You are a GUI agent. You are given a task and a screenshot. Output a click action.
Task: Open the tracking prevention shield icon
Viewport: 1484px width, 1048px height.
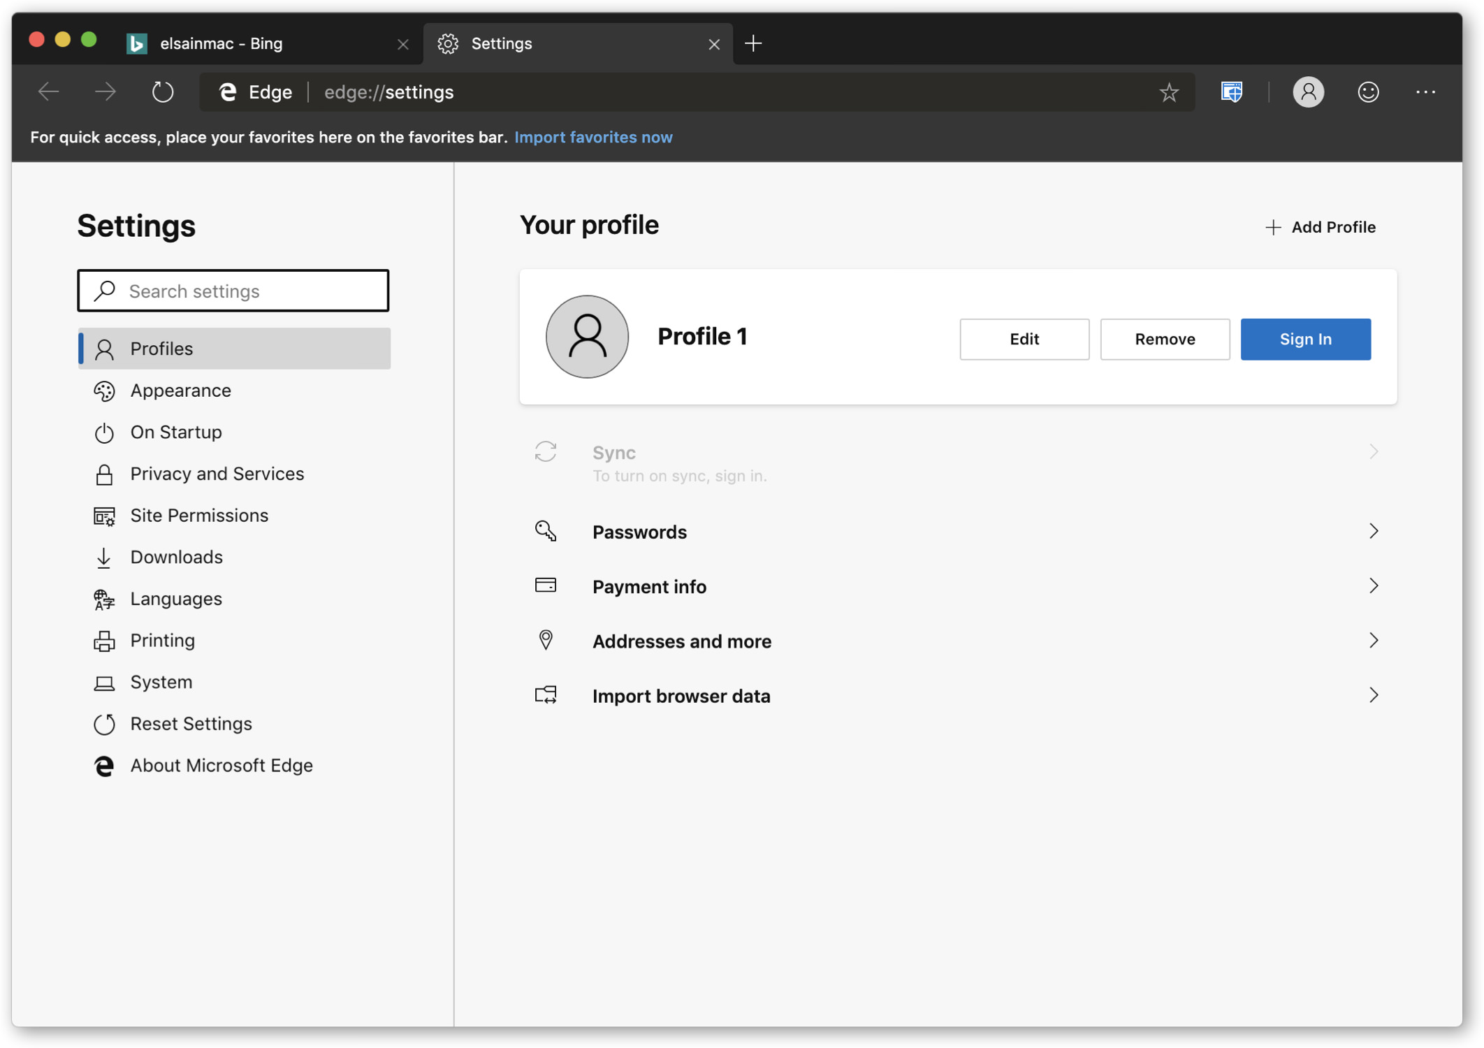click(1231, 92)
